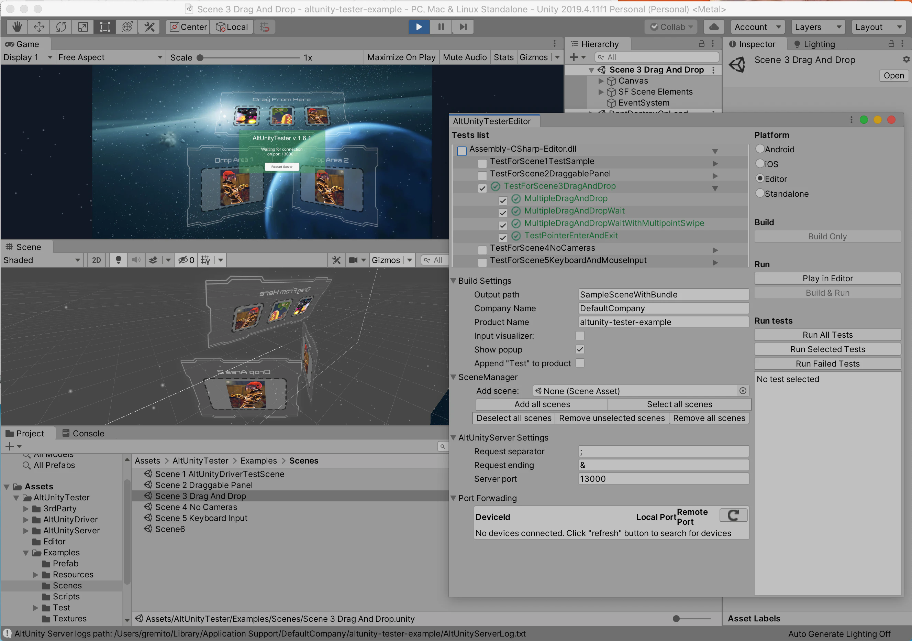This screenshot has width=912, height=641.
Task: Click the Run All Tests button
Action: pyautogui.click(x=827, y=335)
